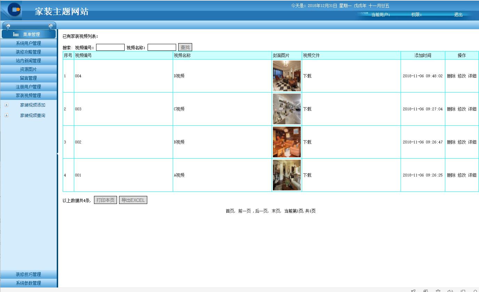The width and height of the screenshot is (479, 292).
Task: View 详细 for video 004
Action: (x=472, y=76)
